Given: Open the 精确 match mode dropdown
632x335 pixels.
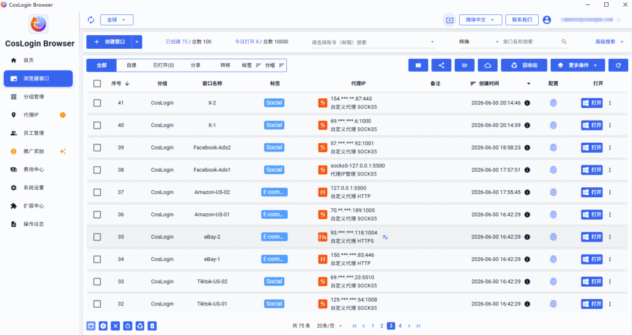Looking at the screenshot, I should [x=478, y=42].
